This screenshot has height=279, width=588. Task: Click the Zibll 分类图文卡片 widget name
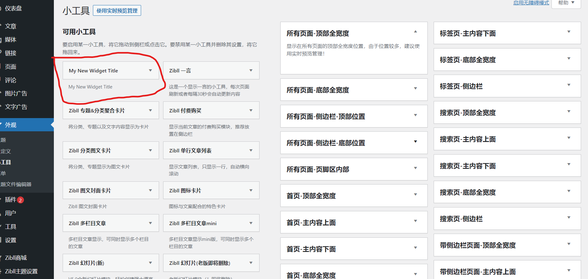pos(90,151)
